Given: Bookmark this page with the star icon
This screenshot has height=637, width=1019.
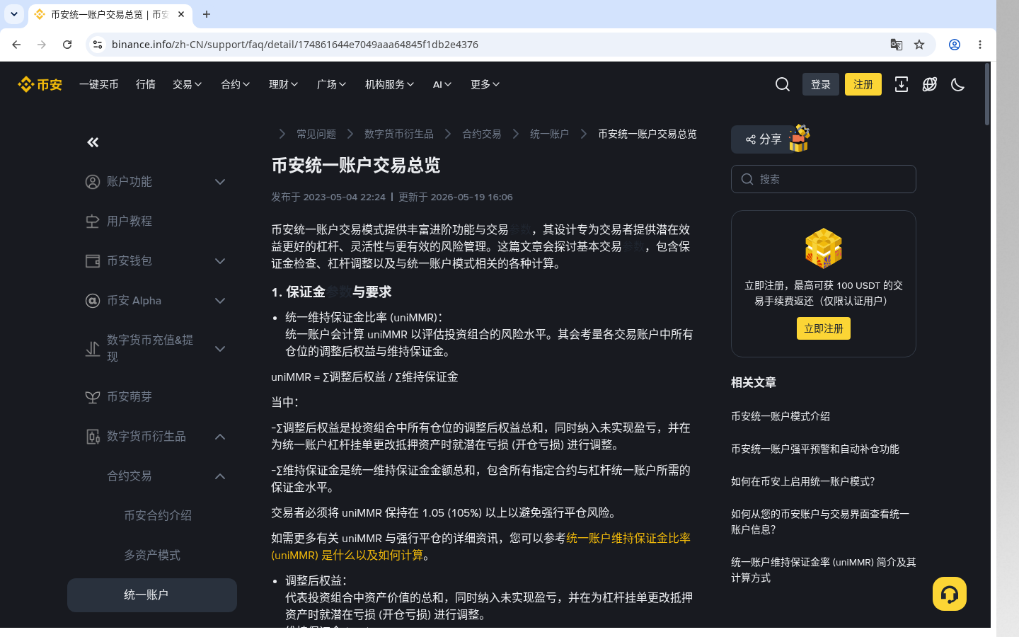Looking at the screenshot, I should (x=919, y=45).
